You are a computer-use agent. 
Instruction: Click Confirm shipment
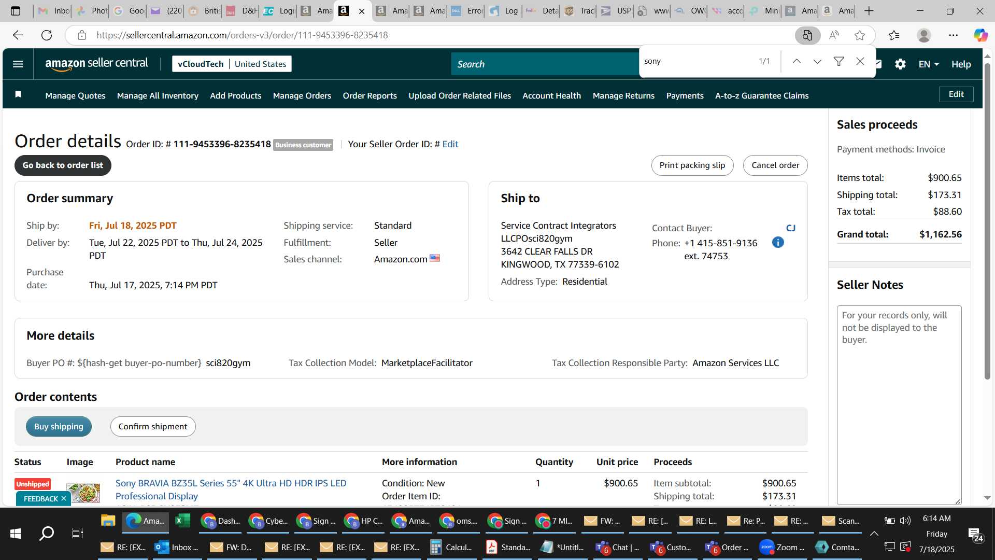(x=153, y=426)
